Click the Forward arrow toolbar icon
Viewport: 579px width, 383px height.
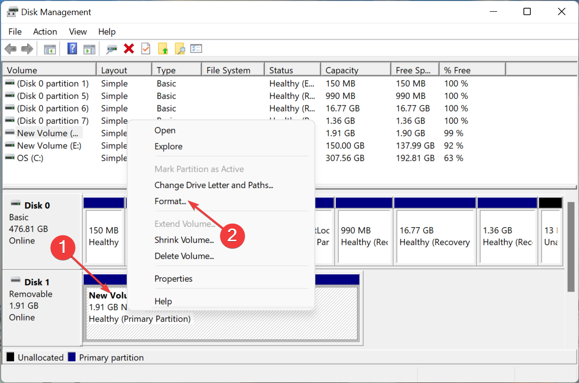27,49
